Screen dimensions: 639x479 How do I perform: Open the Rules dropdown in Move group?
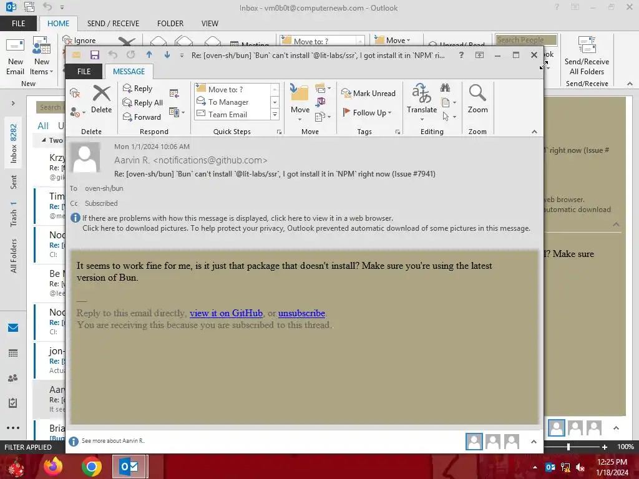(x=323, y=89)
